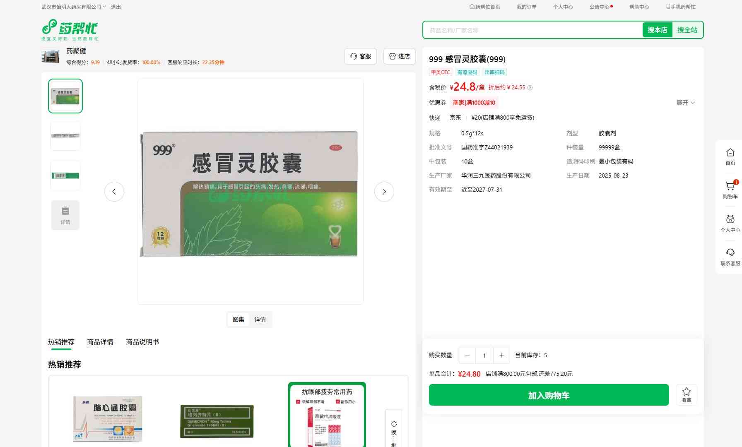Show previous product image arrow
This screenshot has width=742, height=447.
114,192
